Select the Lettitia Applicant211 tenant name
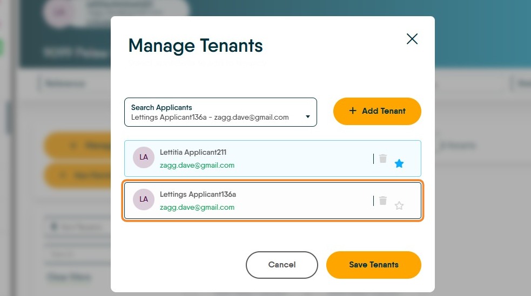This screenshot has height=296, width=531. 193,153
